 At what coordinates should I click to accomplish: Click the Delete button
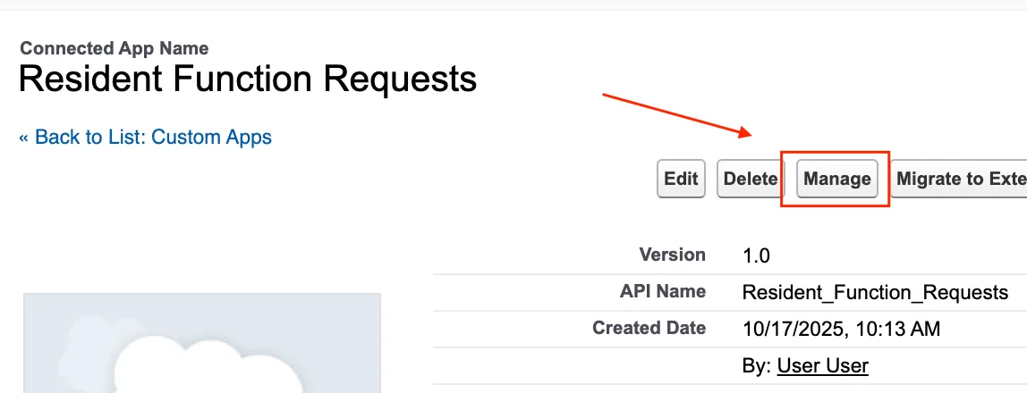click(750, 179)
